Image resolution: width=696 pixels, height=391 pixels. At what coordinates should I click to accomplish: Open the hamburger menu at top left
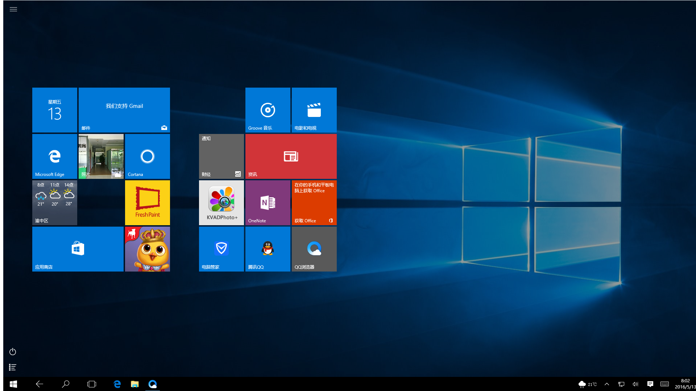coord(13,9)
